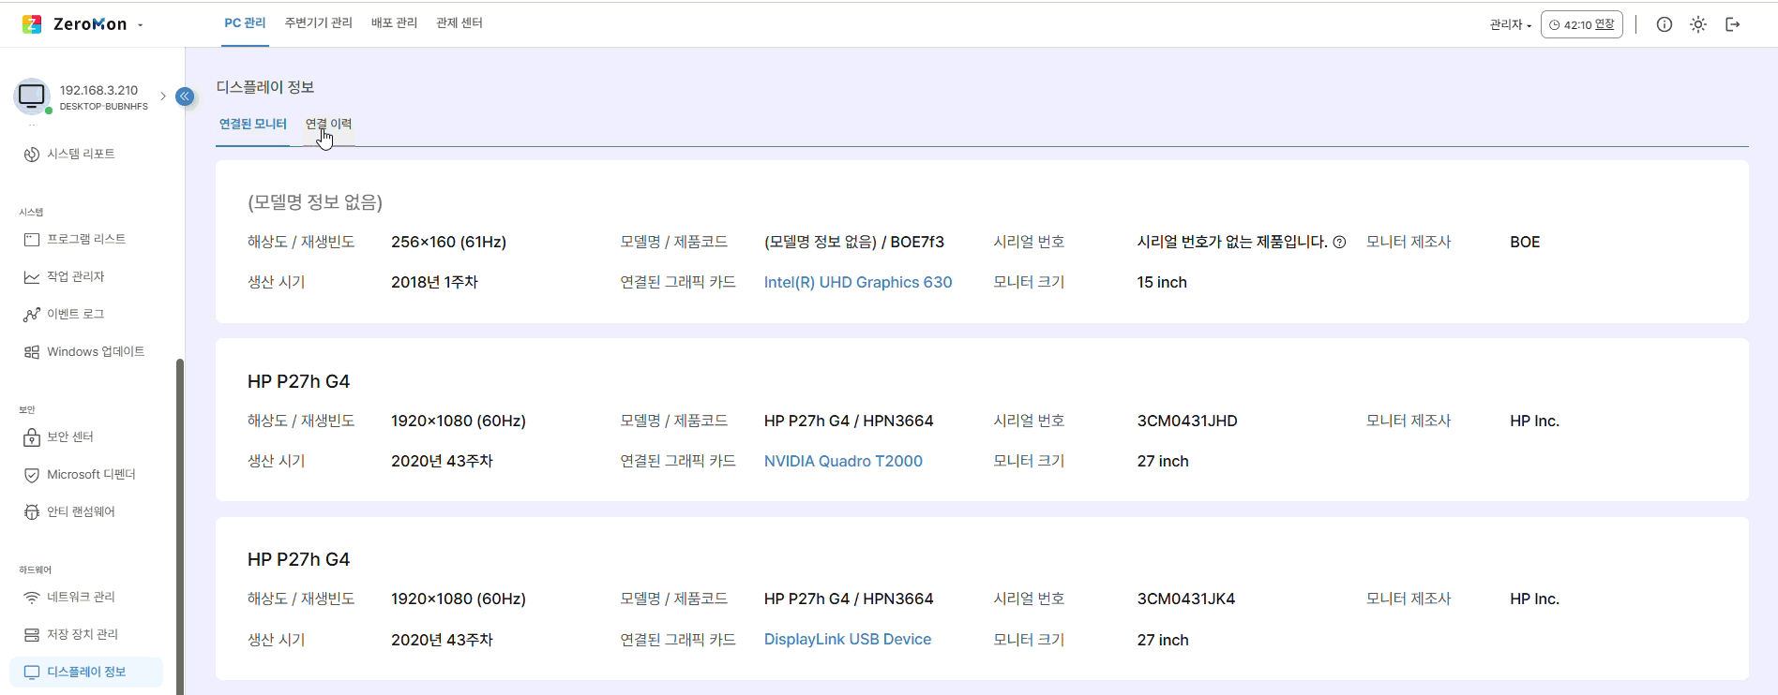The width and height of the screenshot is (1778, 695).
Task: Open 저장 장치 관리 in the sidebar
Action: [83, 634]
